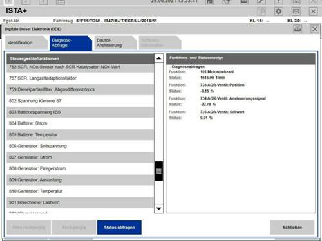Click the arrow button at bottom of list scrollbar
322x241 pixels.
pyautogui.click(x=158, y=208)
